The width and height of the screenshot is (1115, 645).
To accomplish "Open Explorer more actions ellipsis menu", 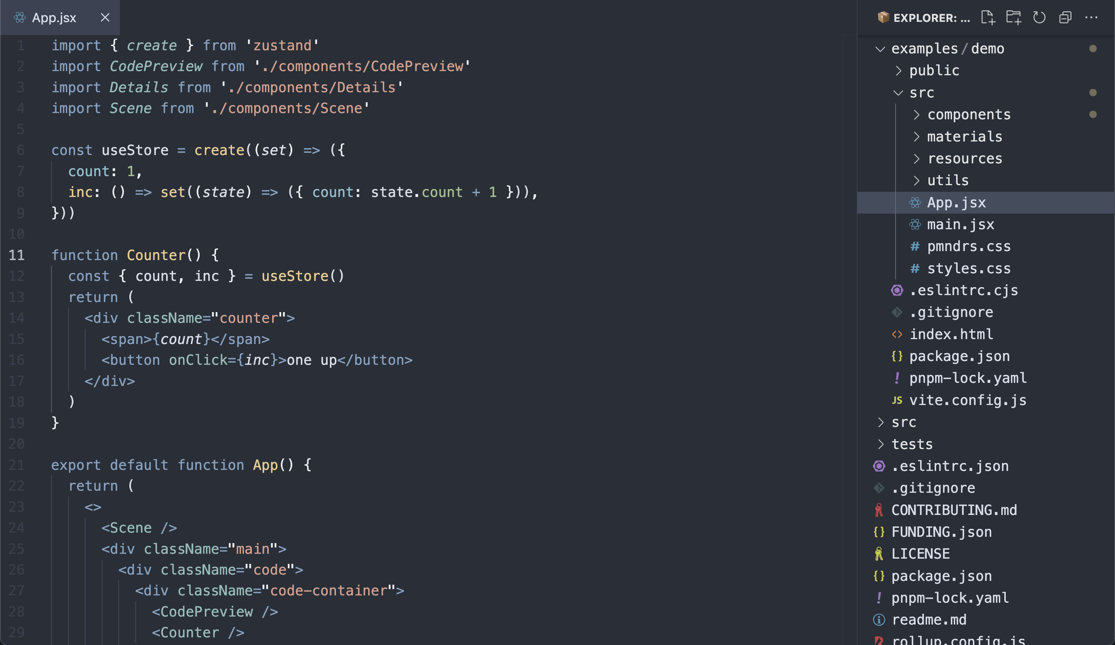I will [x=1091, y=18].
